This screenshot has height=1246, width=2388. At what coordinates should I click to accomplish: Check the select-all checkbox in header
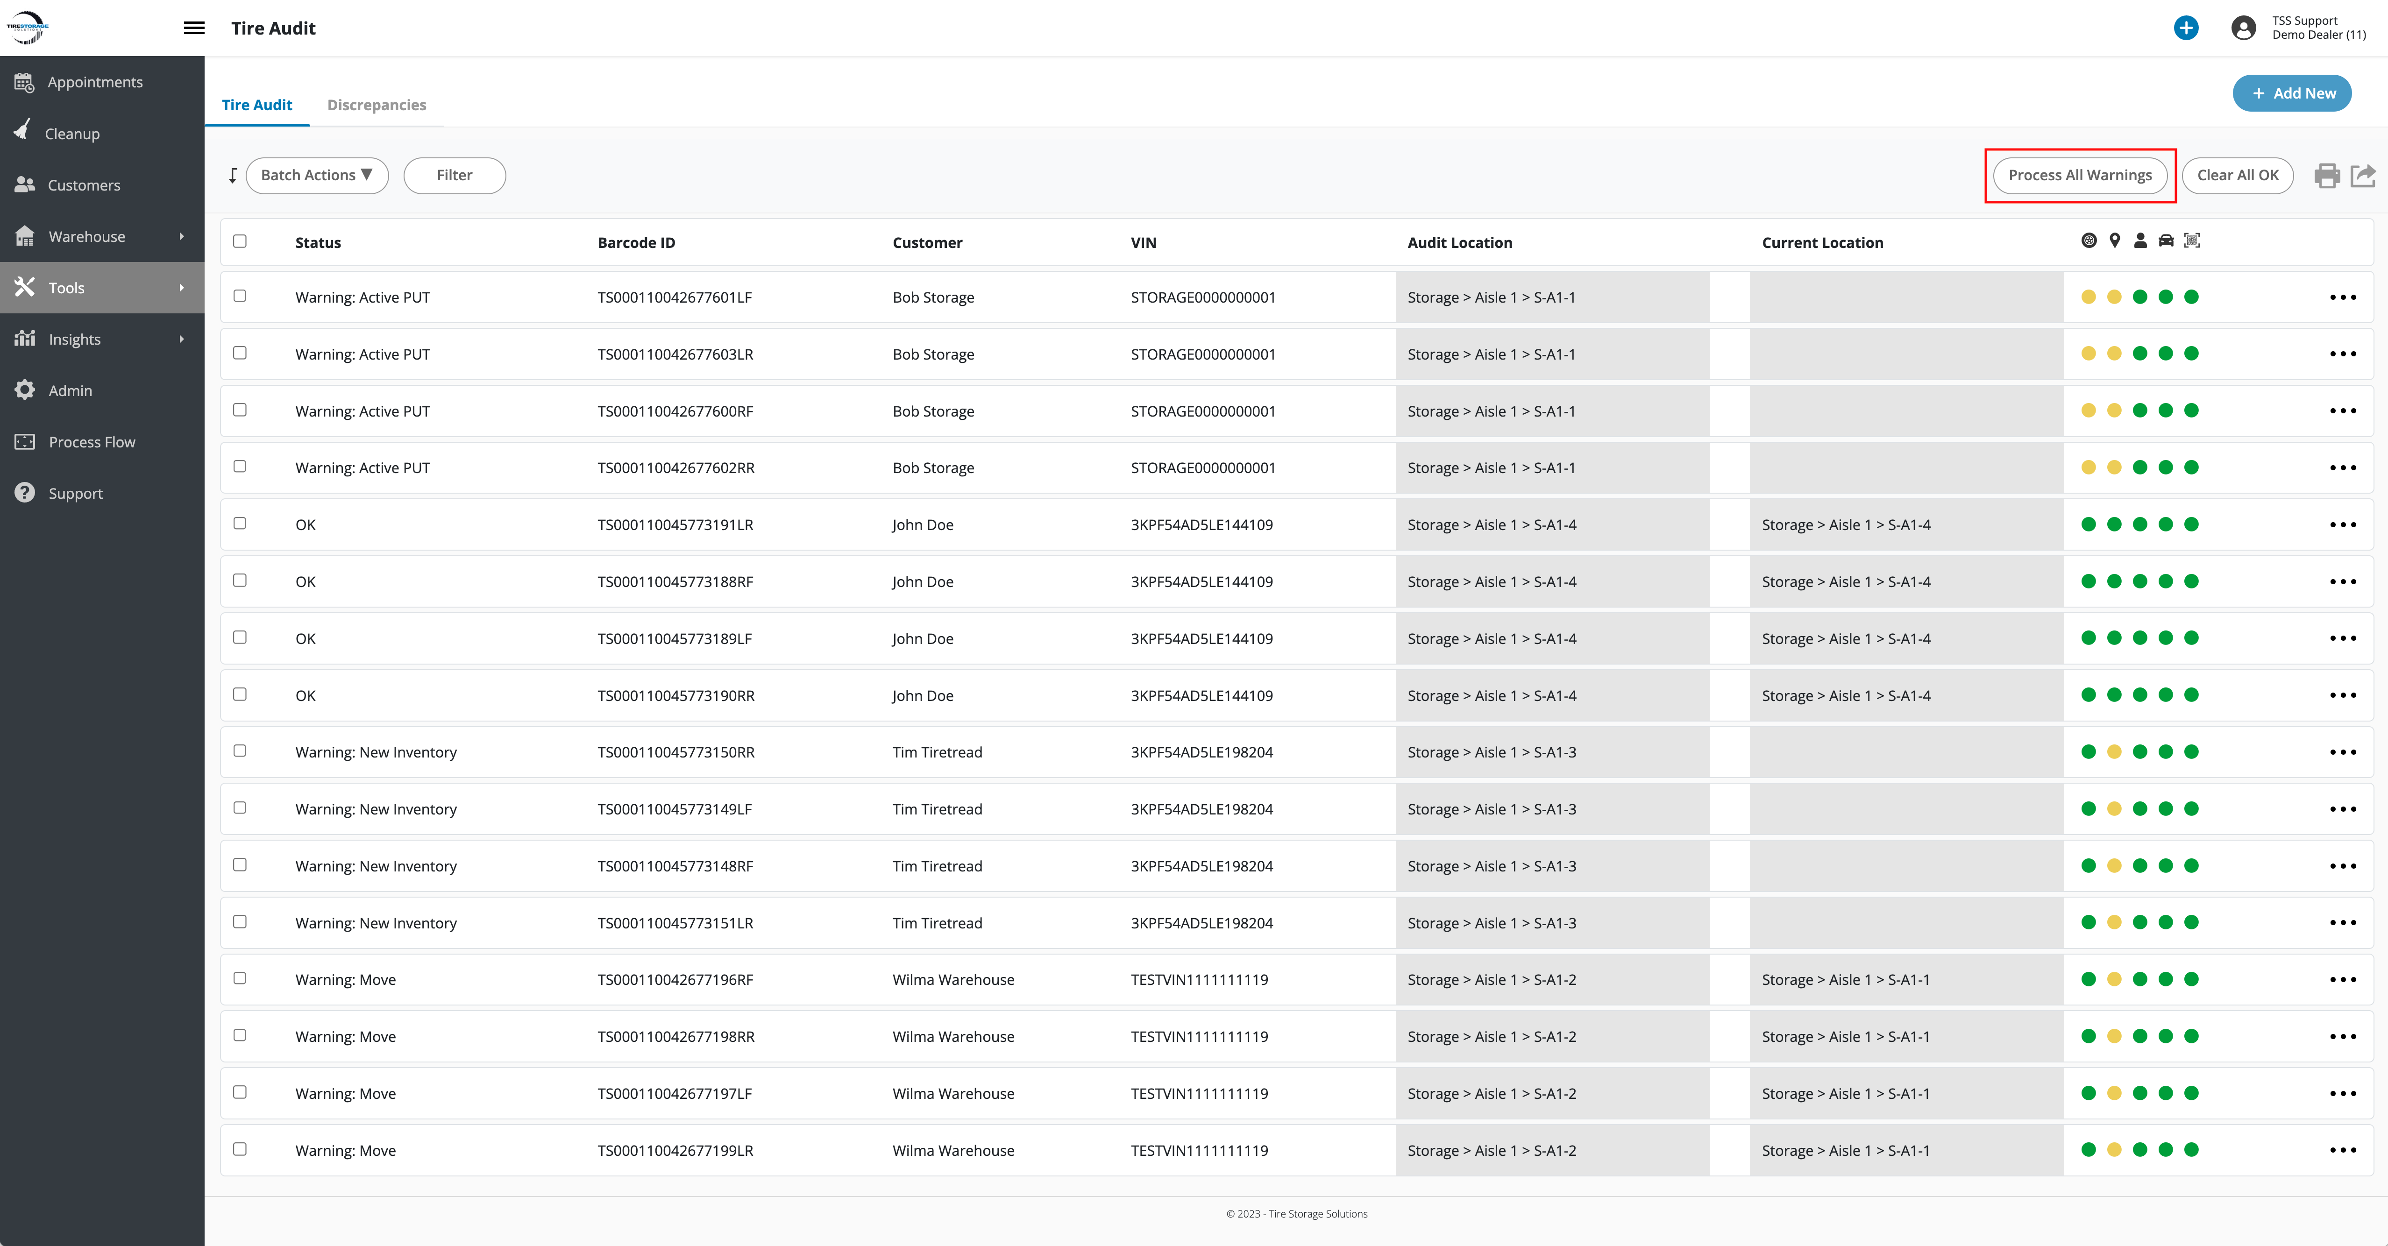point(240,241)
